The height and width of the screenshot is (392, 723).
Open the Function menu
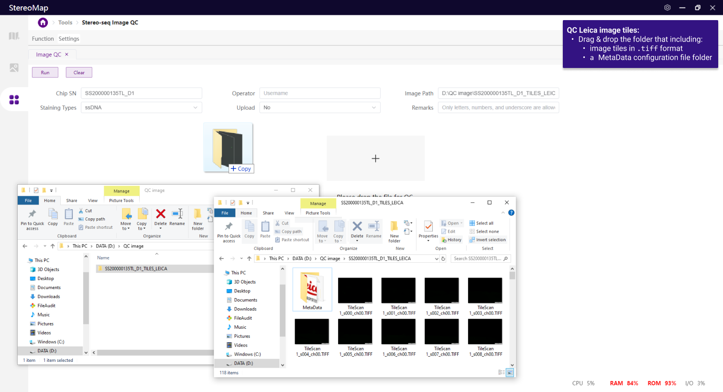tap(43, 39)
